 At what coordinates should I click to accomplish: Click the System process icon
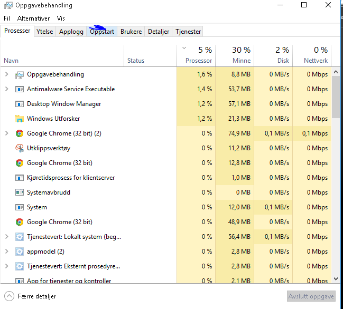click(x=20, y=207)
